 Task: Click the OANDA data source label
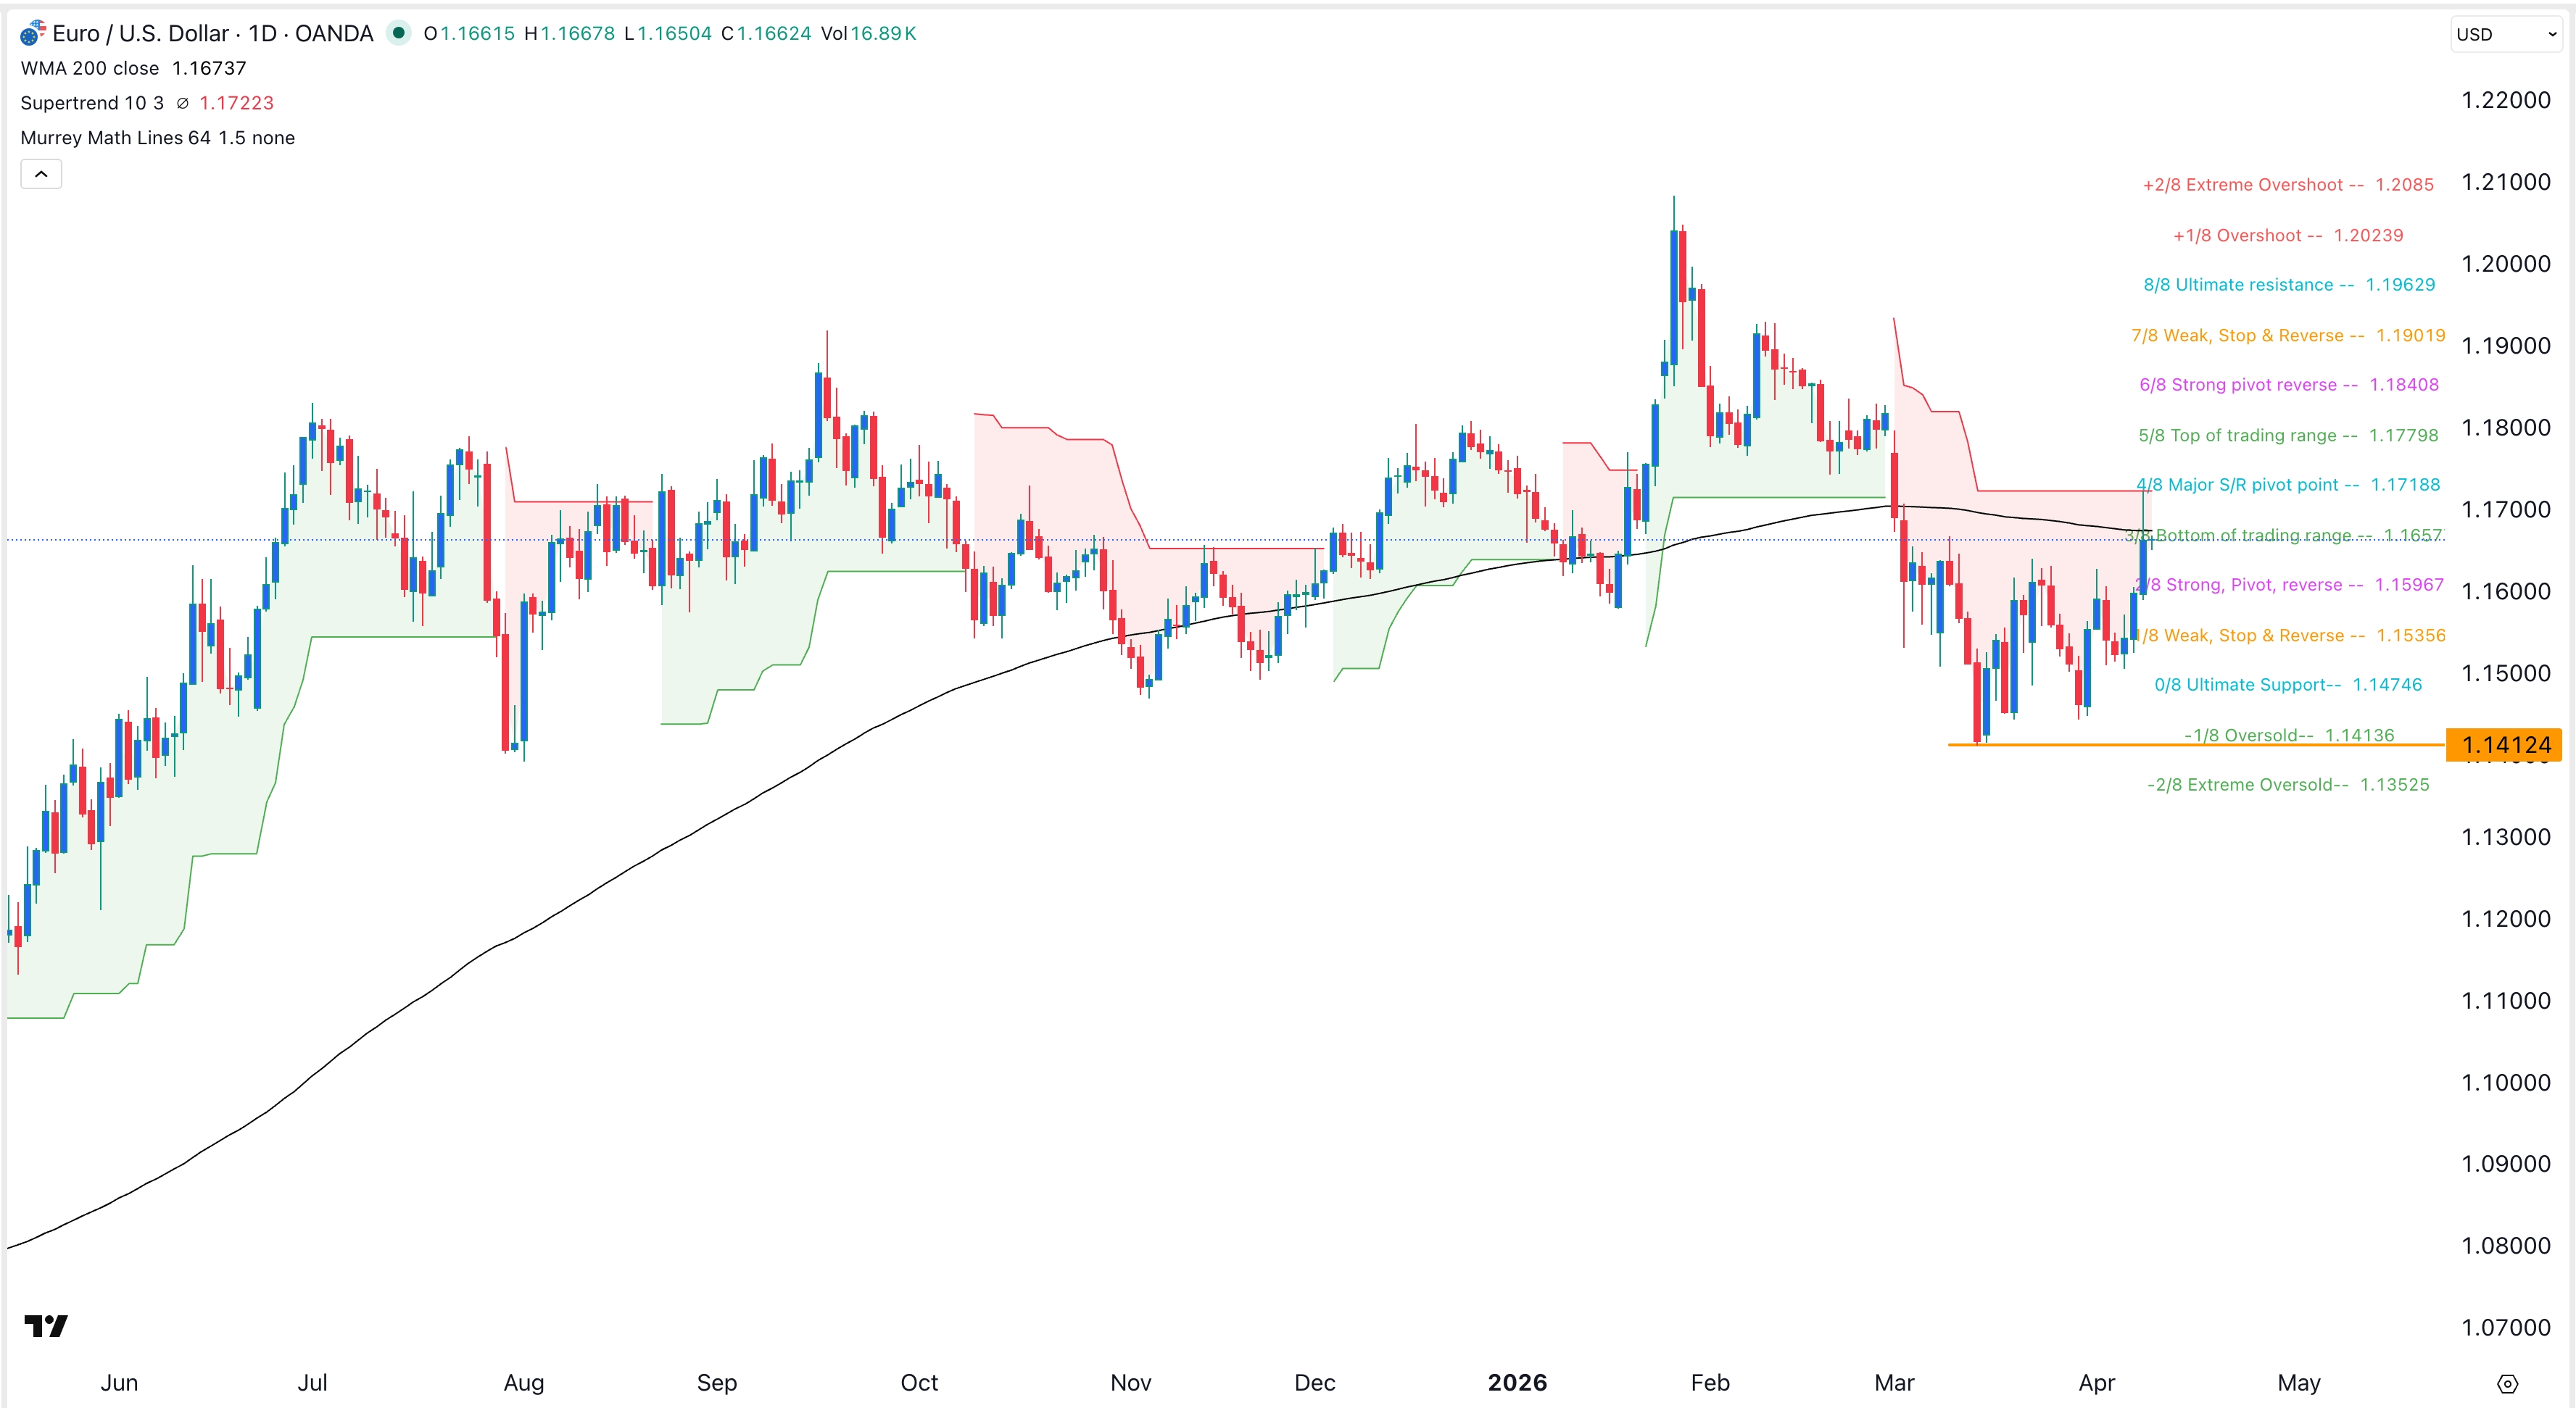(334, 33)
